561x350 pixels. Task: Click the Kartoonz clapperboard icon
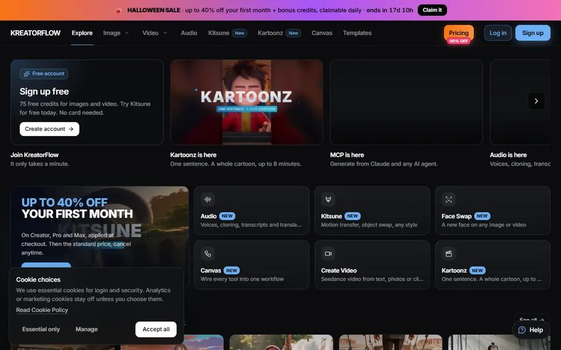point(449,254)
